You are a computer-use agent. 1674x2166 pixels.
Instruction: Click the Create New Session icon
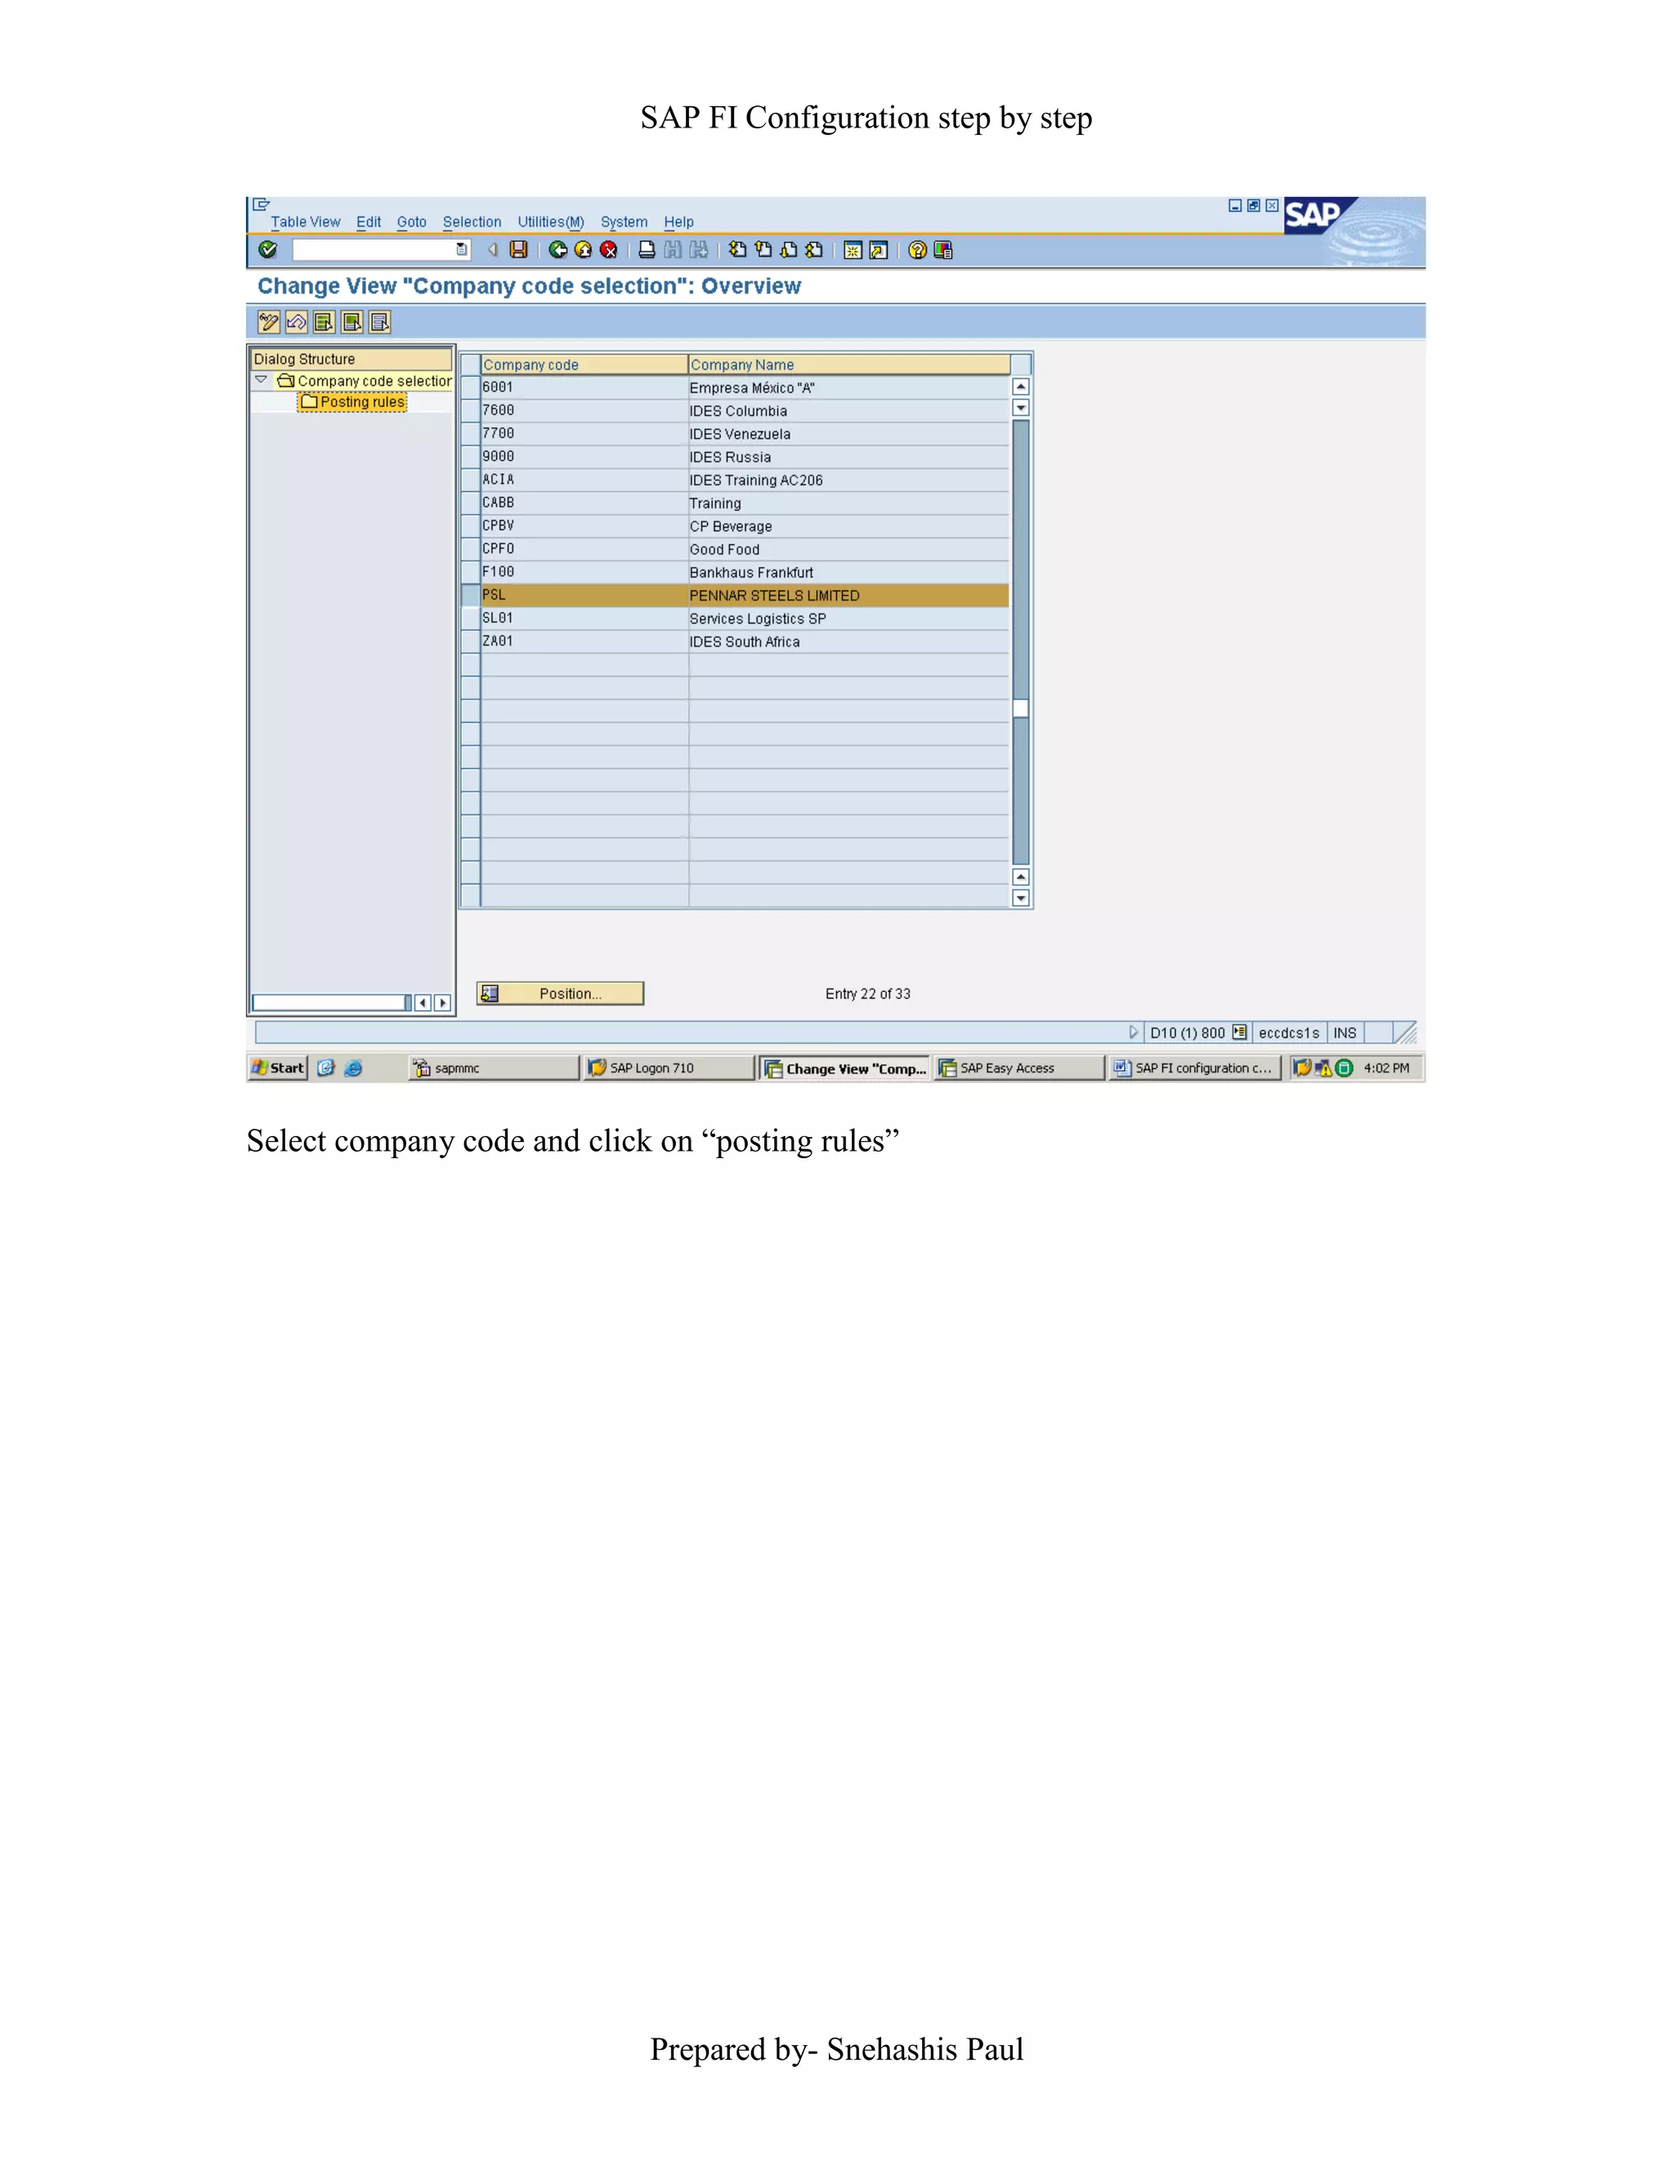853,250
